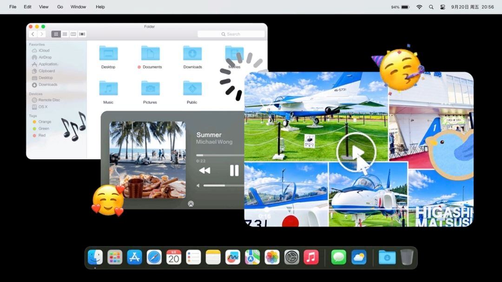Open the File menu
Screen dimensions: 502x282
[x=13, y=7]
